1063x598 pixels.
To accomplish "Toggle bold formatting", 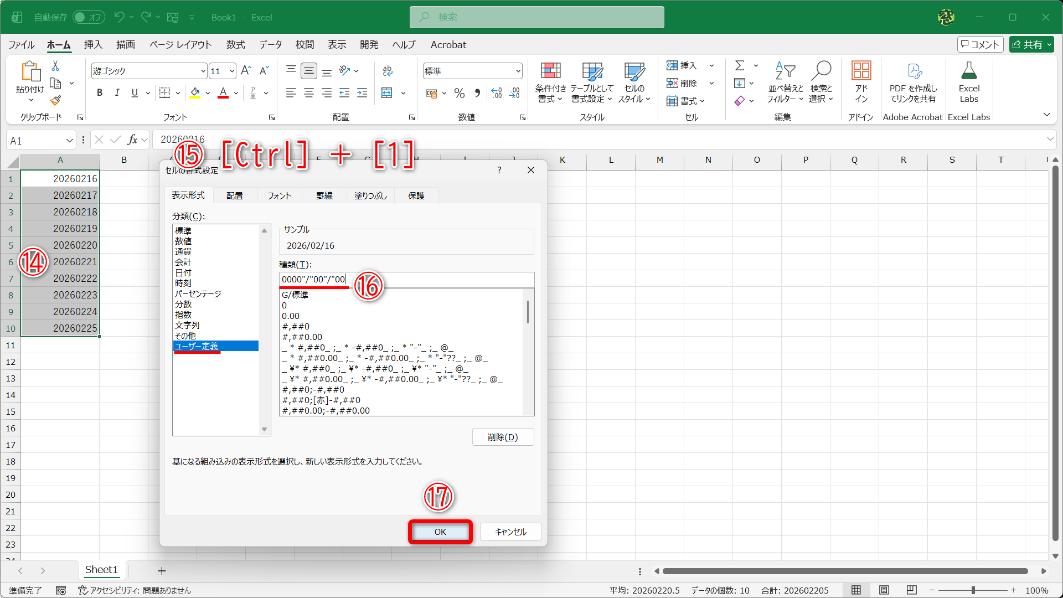I will (x=100, y=92).
